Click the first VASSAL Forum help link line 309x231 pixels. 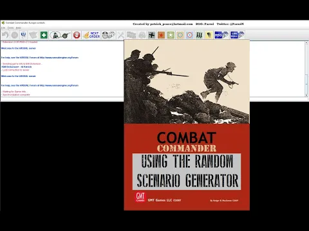40,58
